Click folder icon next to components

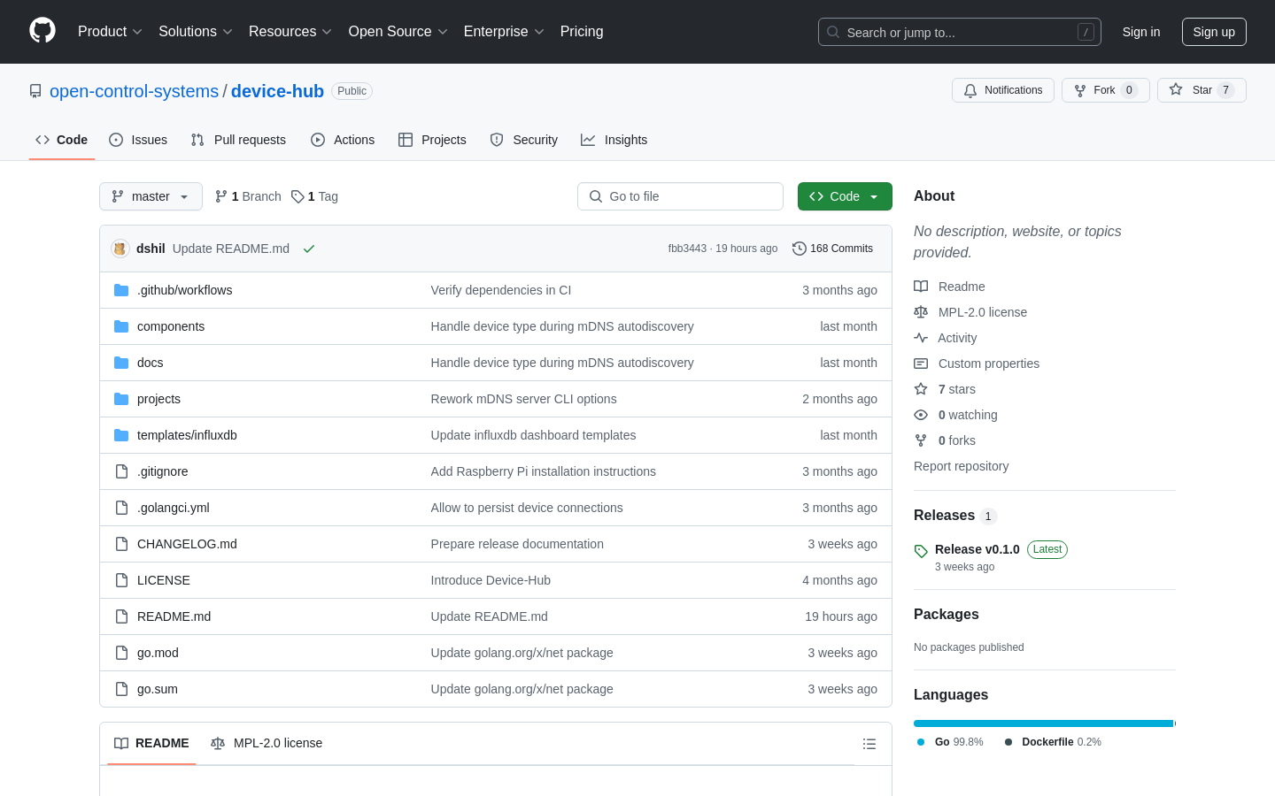(x=121, y=326)
